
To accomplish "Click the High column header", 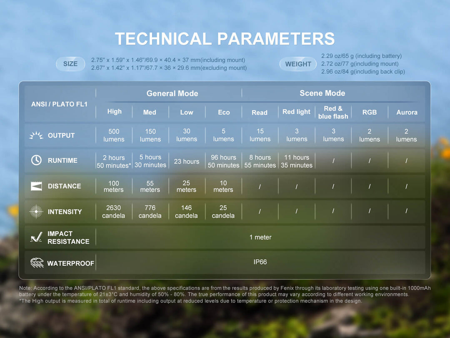I will coord(114,111).
